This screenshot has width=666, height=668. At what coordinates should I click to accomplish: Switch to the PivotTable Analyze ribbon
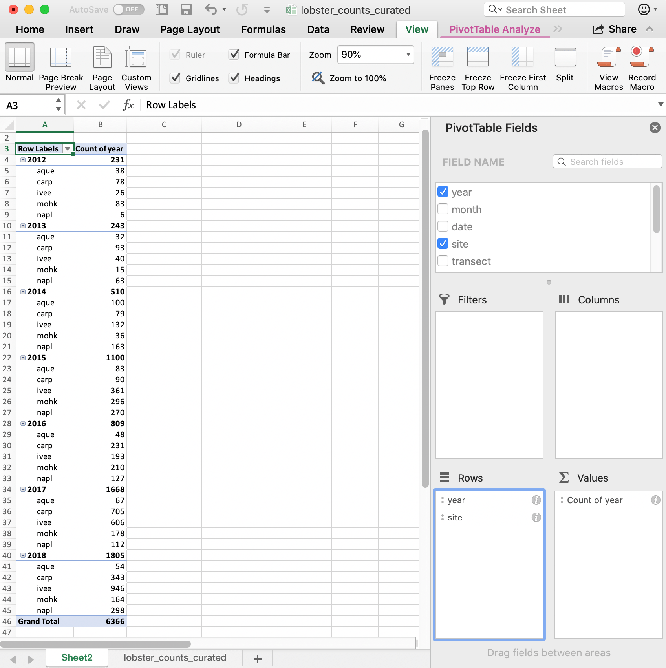tap(495, 29)
